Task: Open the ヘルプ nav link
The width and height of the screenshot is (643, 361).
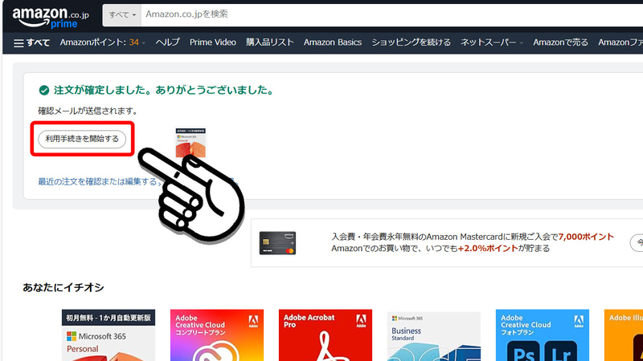Action: point(167,43)
